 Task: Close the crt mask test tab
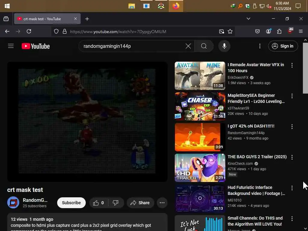pos(75,19)
